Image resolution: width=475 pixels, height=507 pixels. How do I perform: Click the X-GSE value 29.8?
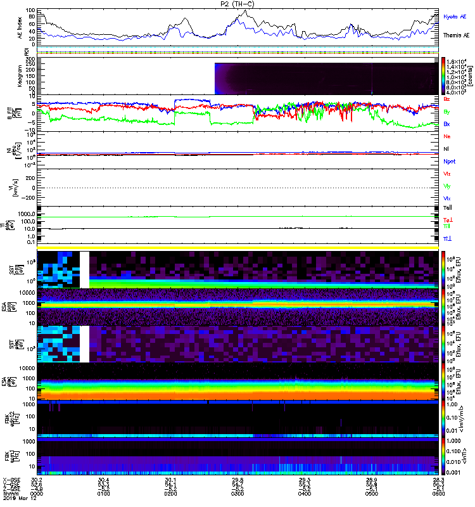(x=237, y=480)
